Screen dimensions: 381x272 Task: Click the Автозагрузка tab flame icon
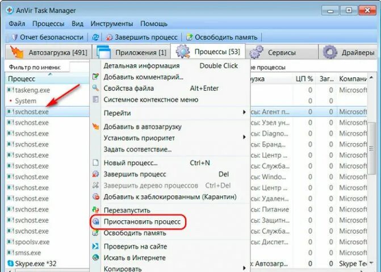pos(17,52)
